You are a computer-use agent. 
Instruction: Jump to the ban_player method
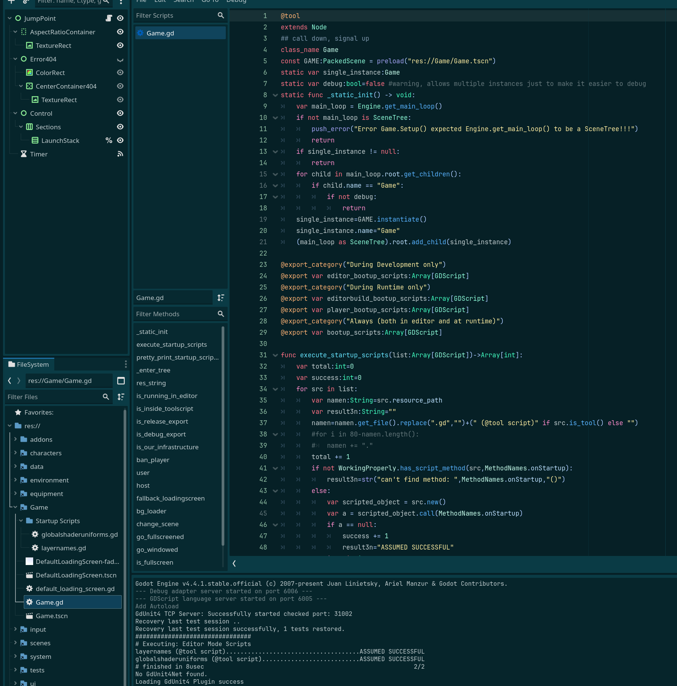coord(153,460)
